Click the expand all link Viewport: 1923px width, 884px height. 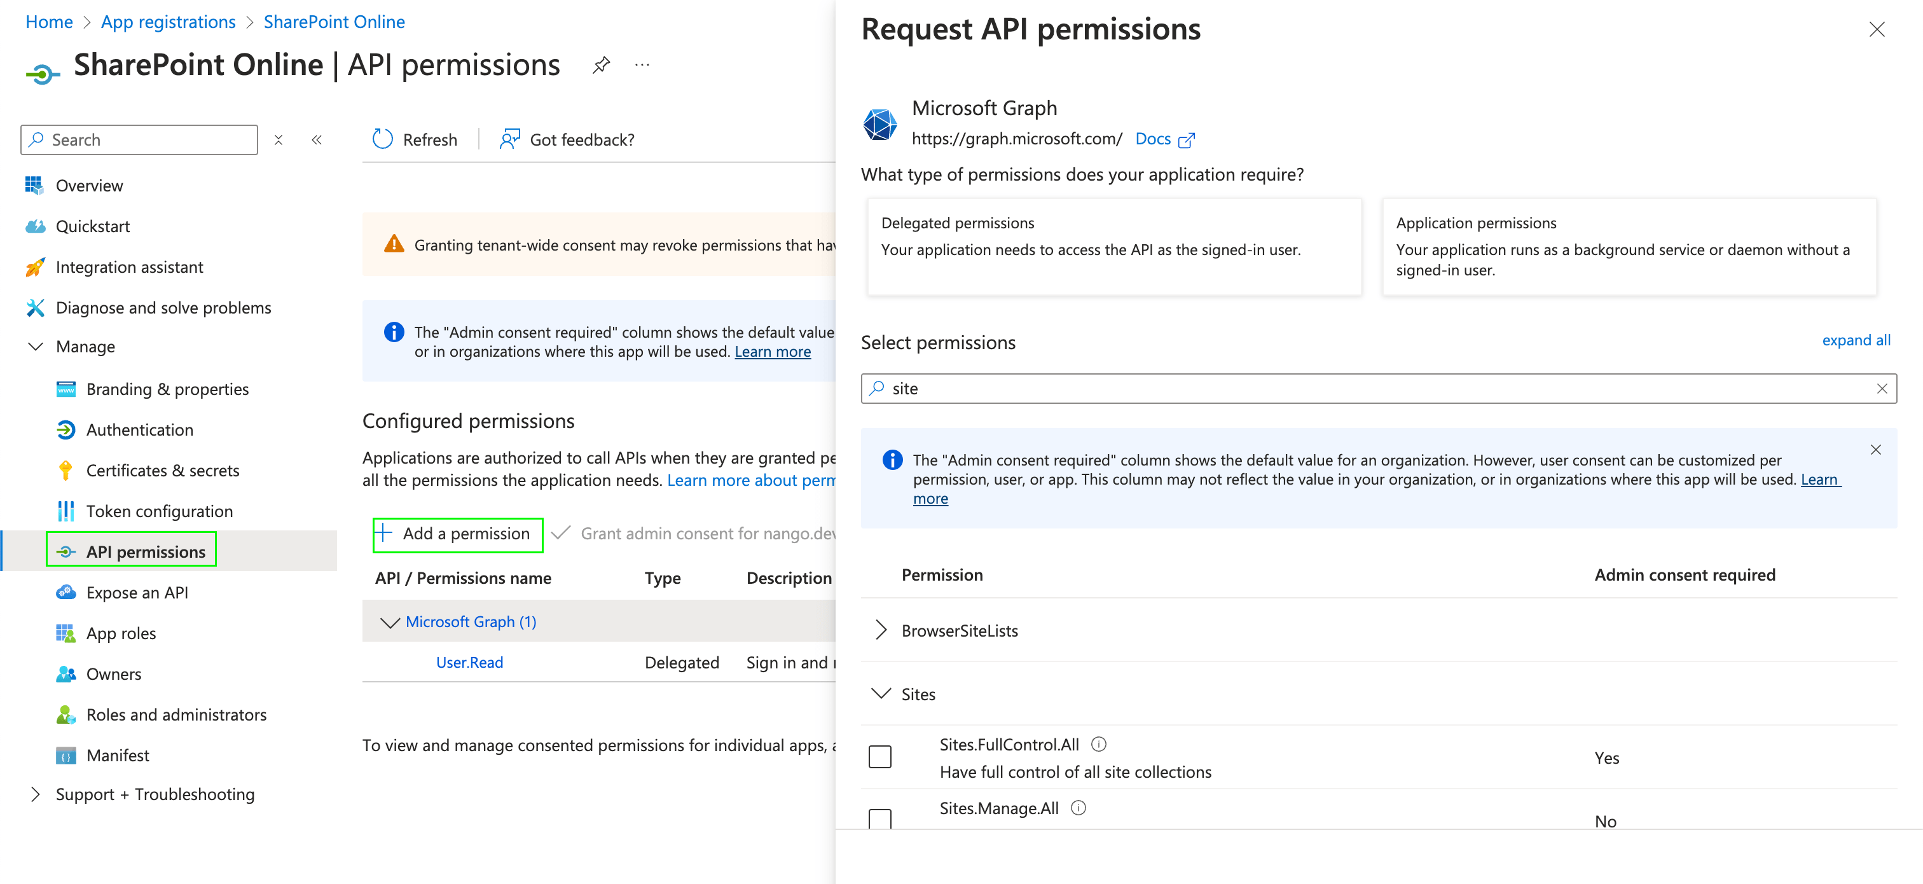point(1855,340)
